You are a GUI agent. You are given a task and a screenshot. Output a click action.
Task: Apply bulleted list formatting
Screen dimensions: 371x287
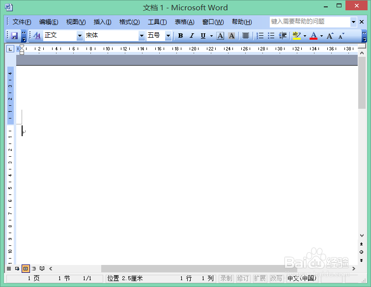tap(271, 36)
